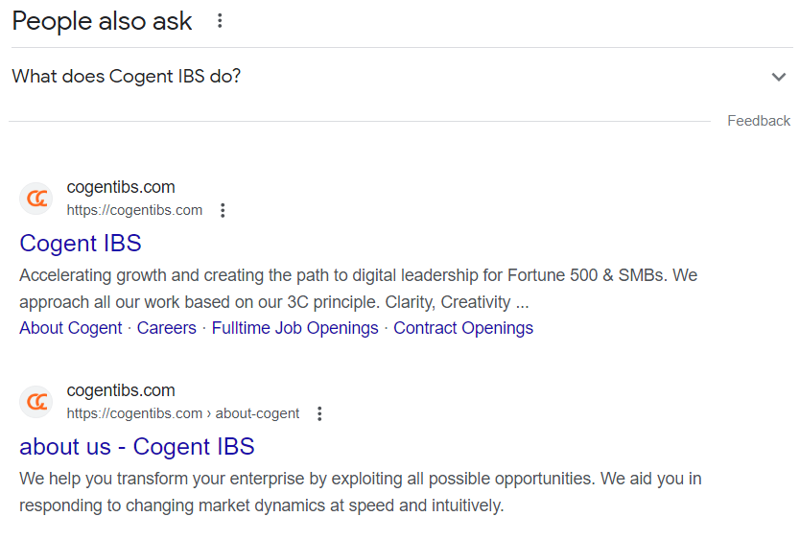800x540 pixels.
Task: Click the Cogent favicon of the about-cogent result
Action: (36, 402)
